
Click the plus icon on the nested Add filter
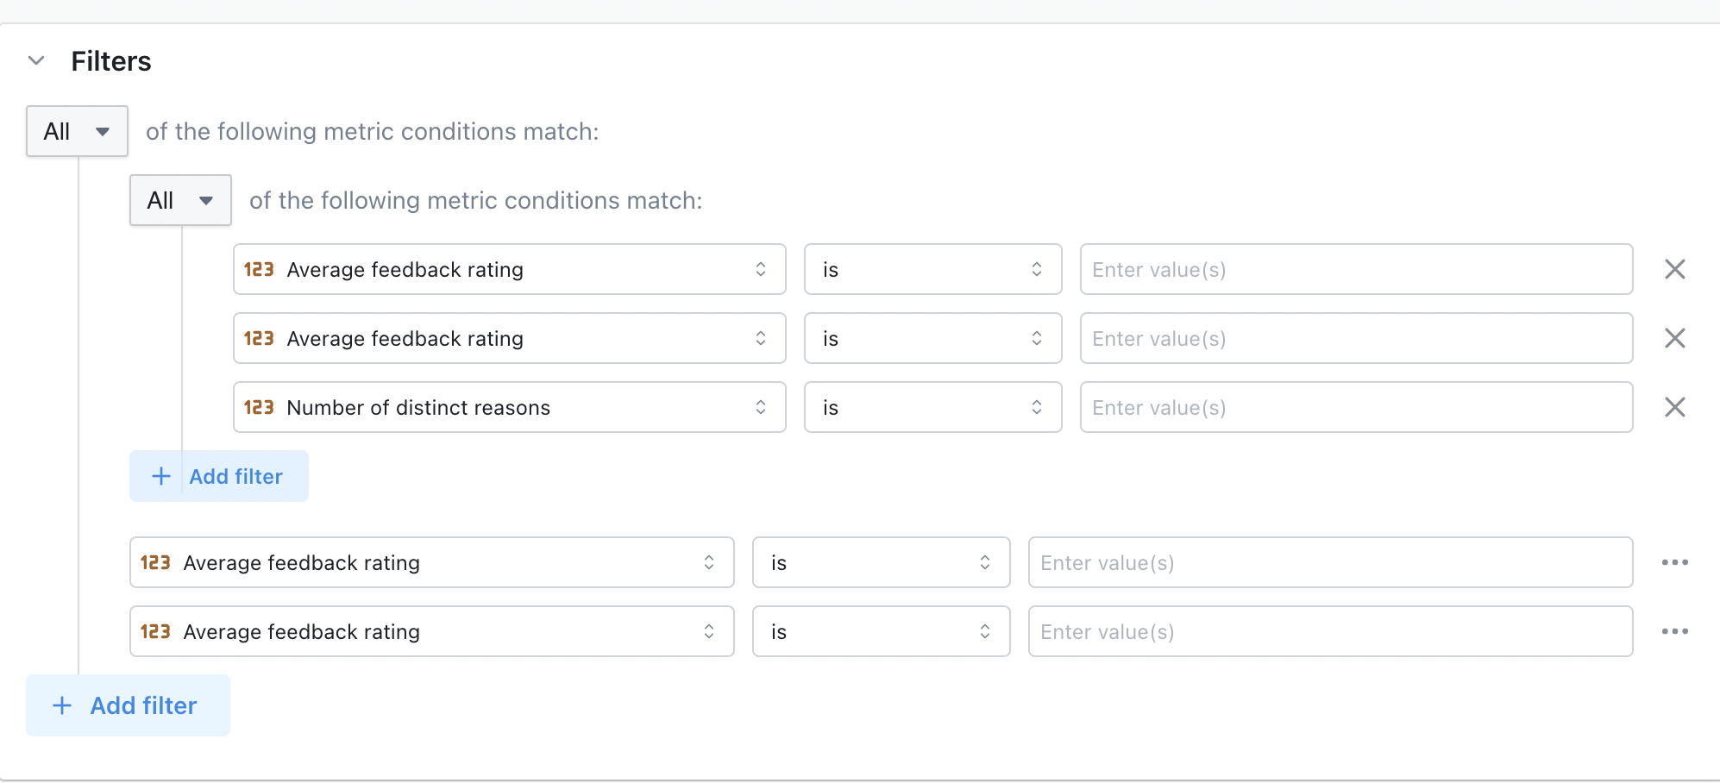pyautogui.click(x=160, y=475)
